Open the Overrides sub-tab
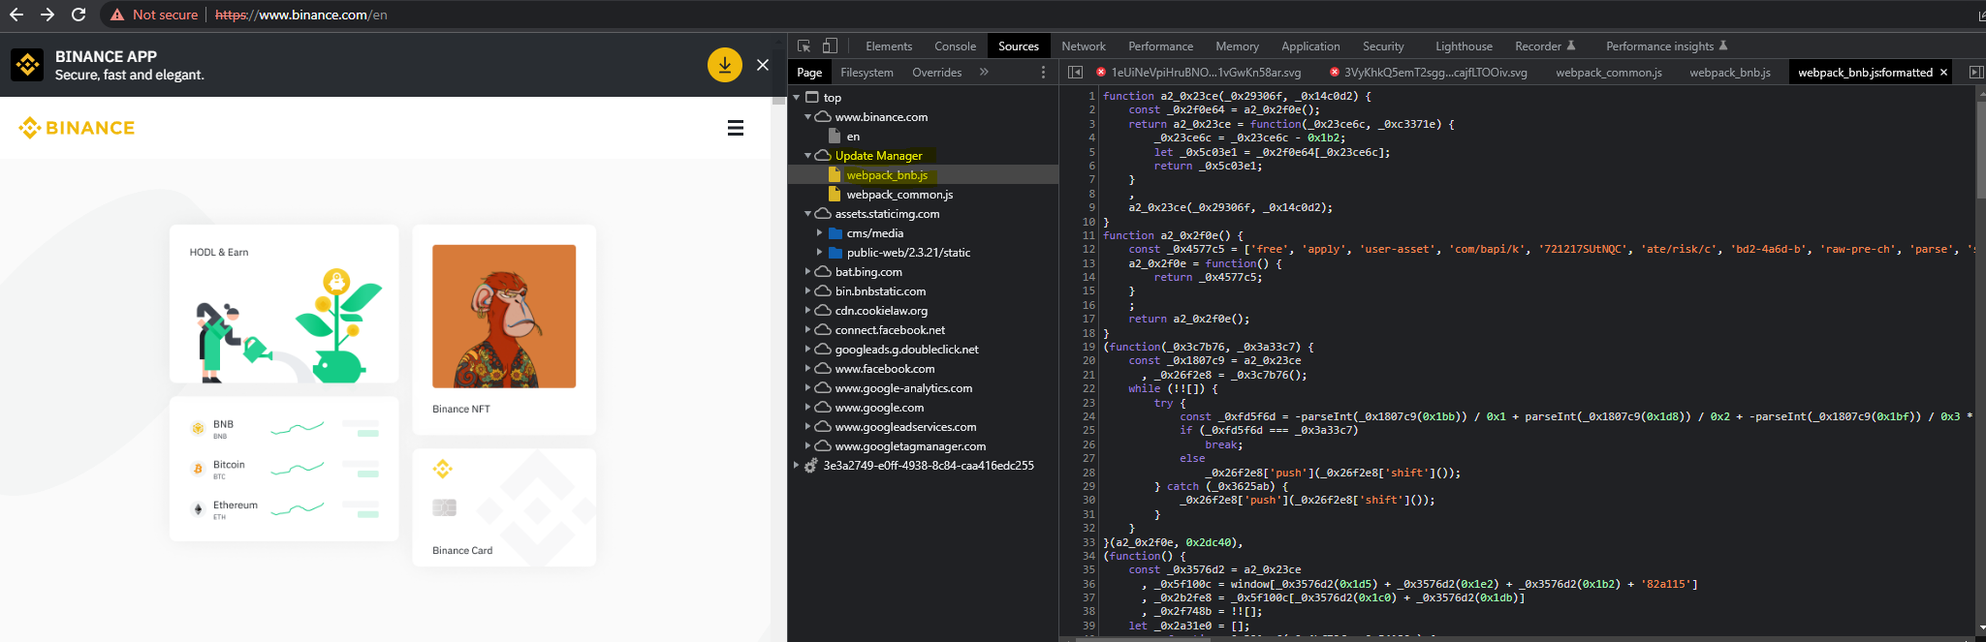This screenshot has height=642, width=1986. click(937, 72)
